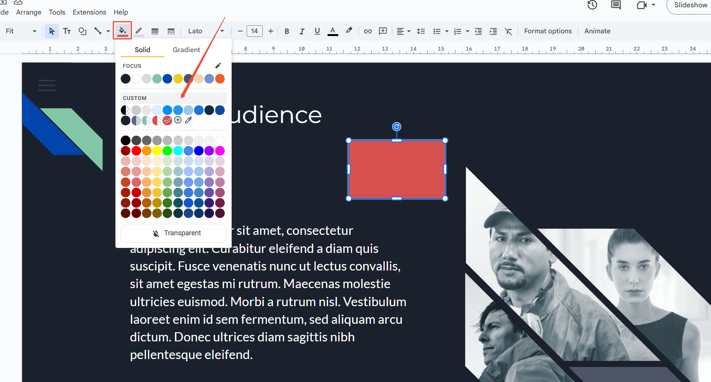Add a comment with the comment icon
The width and height of the screenshot is (711, 382).
pos(382,31)
